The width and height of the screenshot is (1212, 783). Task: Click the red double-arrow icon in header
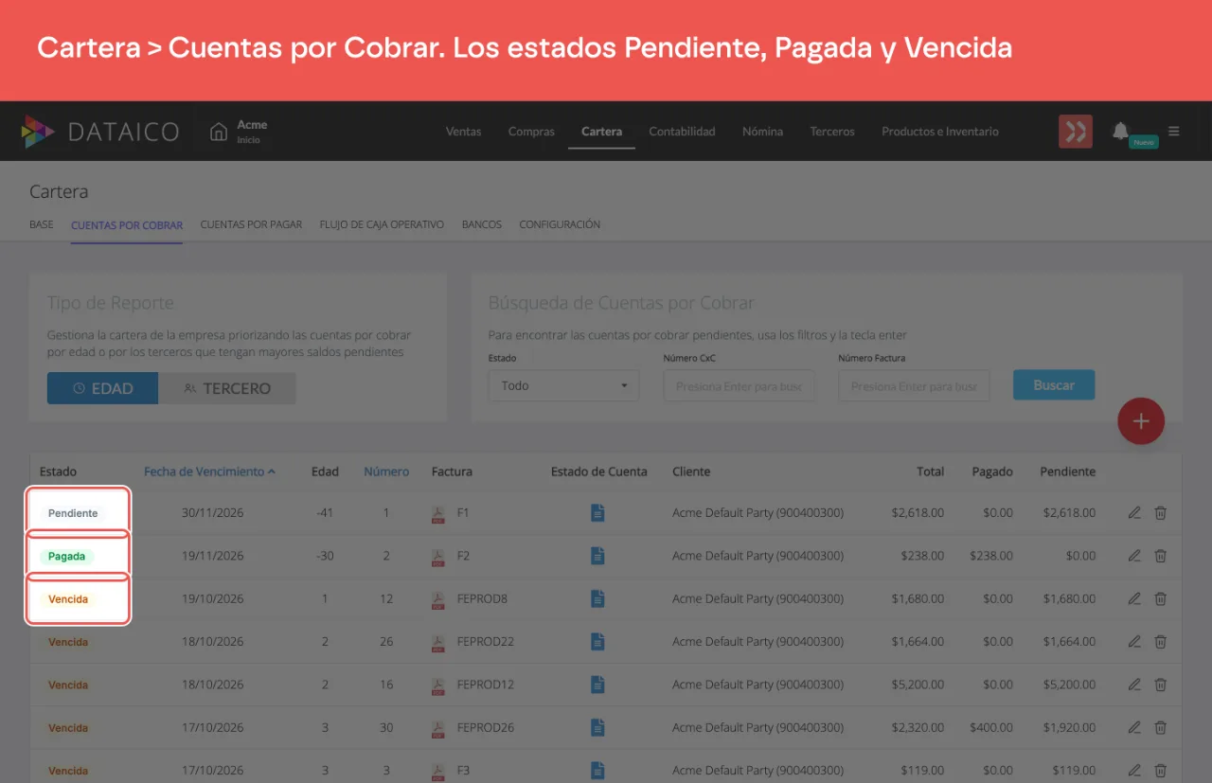coord(1076,132)
